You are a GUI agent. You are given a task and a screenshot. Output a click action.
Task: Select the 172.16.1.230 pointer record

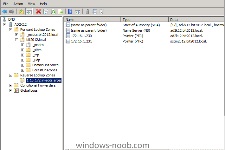coord(81,36)
